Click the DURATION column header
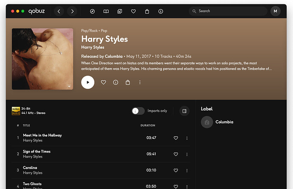 (x=148, y=125)
